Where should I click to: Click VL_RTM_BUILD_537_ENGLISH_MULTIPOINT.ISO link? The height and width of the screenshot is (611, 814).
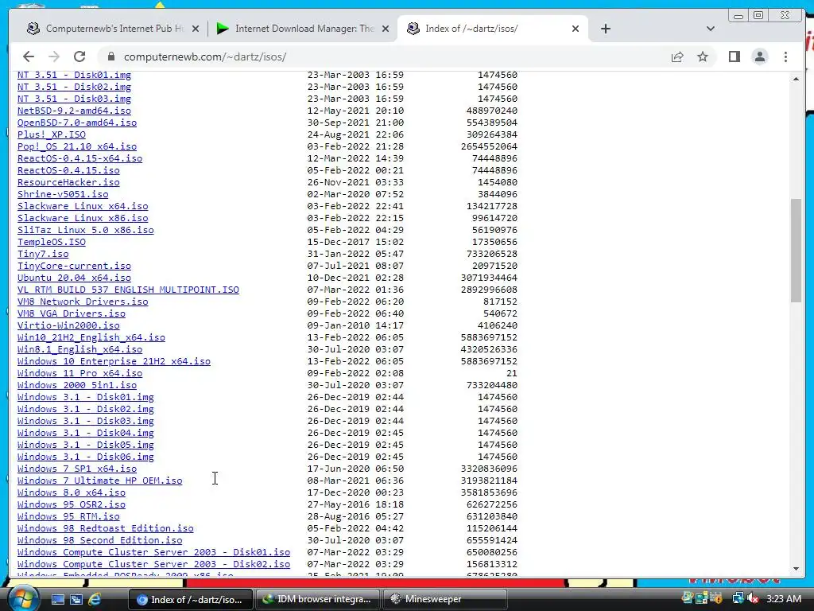pos(128,290)
